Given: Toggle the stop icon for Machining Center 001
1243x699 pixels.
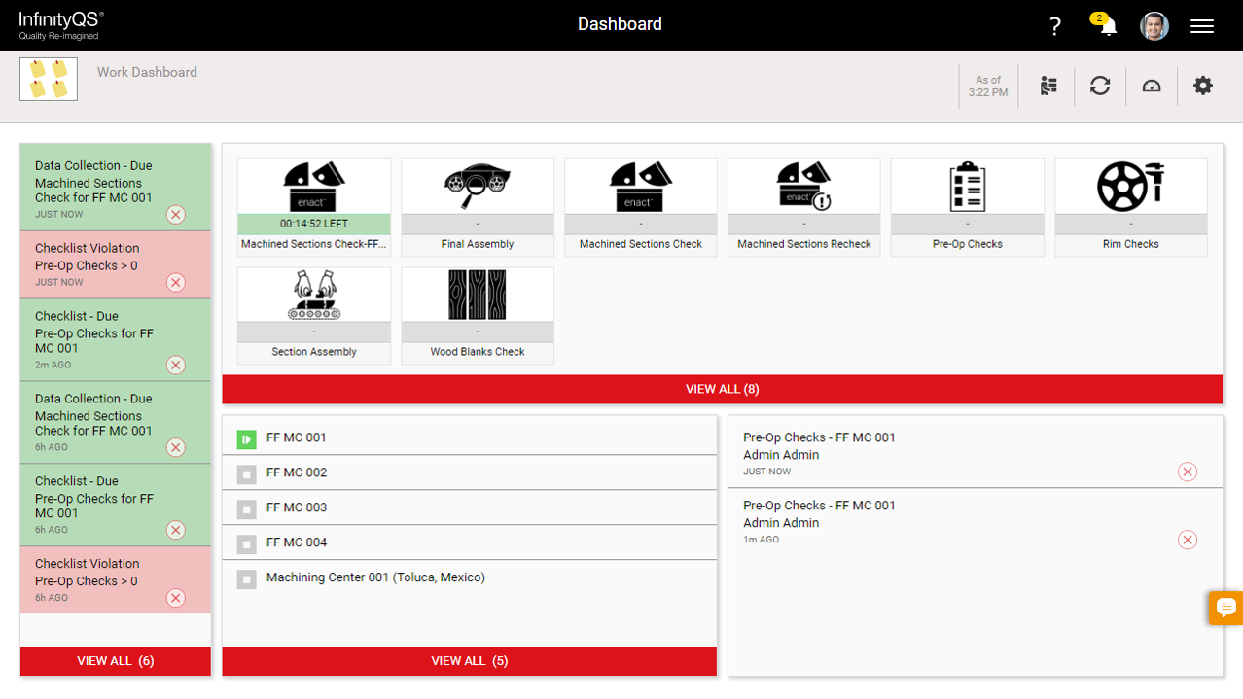Looking at the screenshot, I should coord(246,579).
